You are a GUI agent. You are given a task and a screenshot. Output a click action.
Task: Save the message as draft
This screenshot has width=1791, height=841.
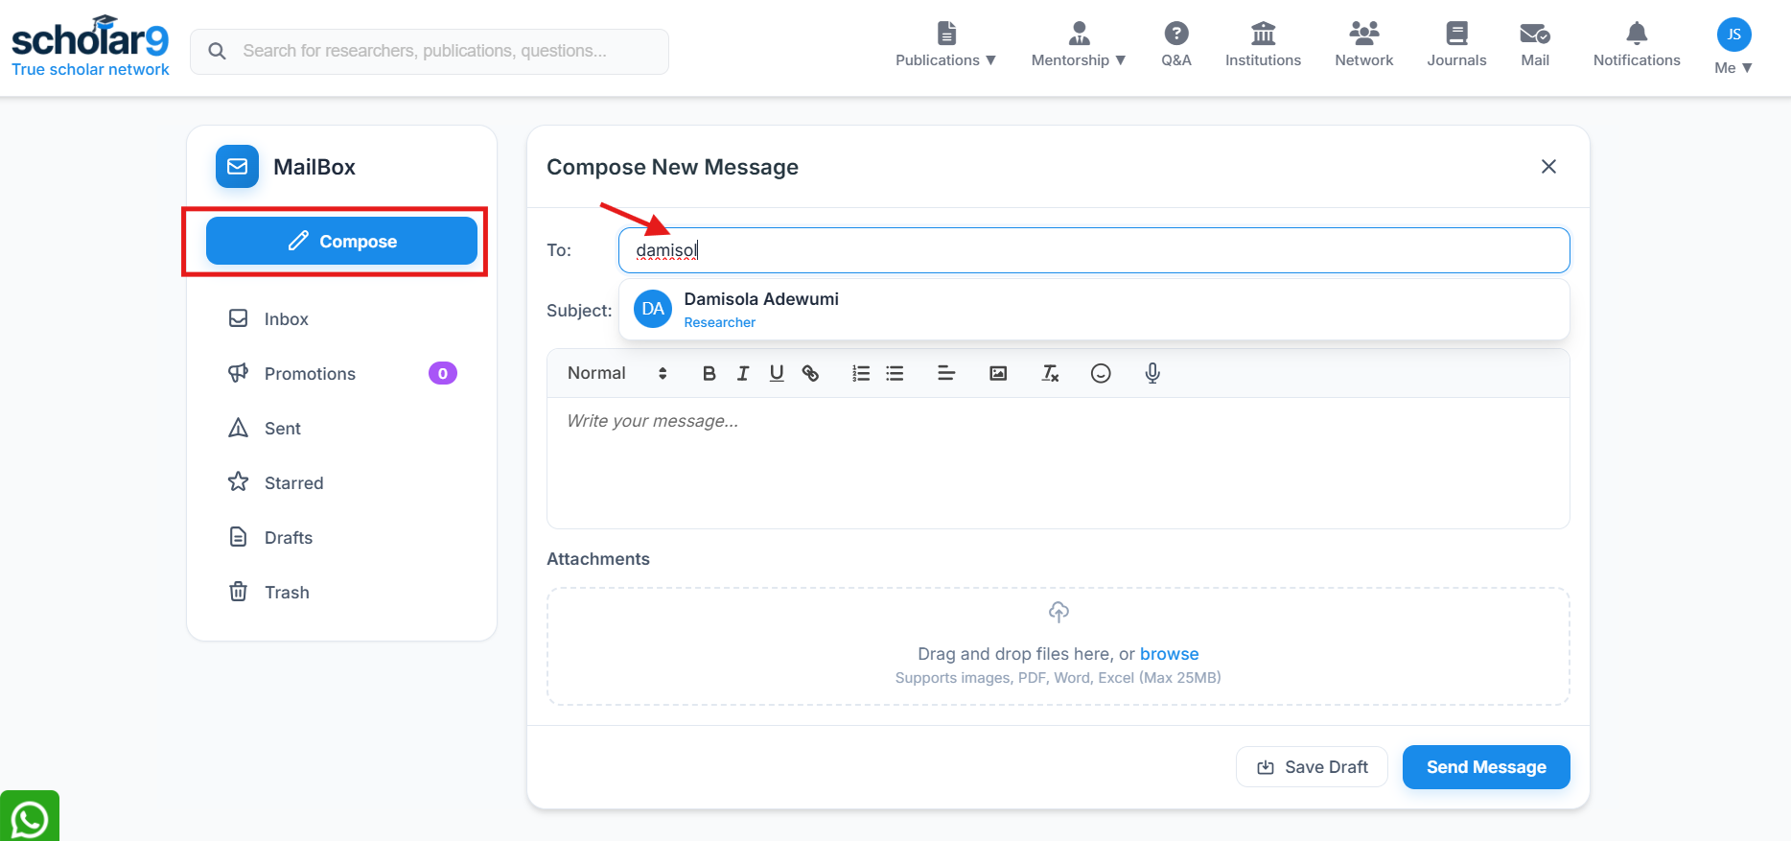pos(1312,767)
